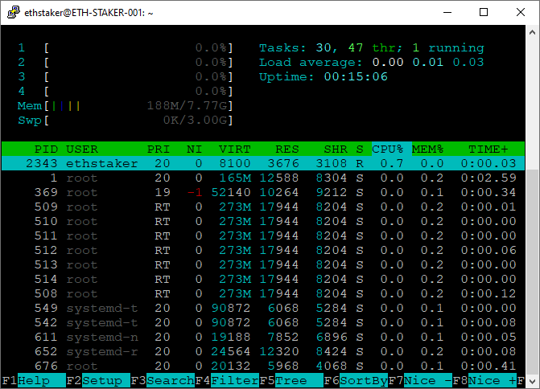This screenshot has height=389, width=540.
Task: Minimize the PuTTY window
Action: [x=447, y=12]
